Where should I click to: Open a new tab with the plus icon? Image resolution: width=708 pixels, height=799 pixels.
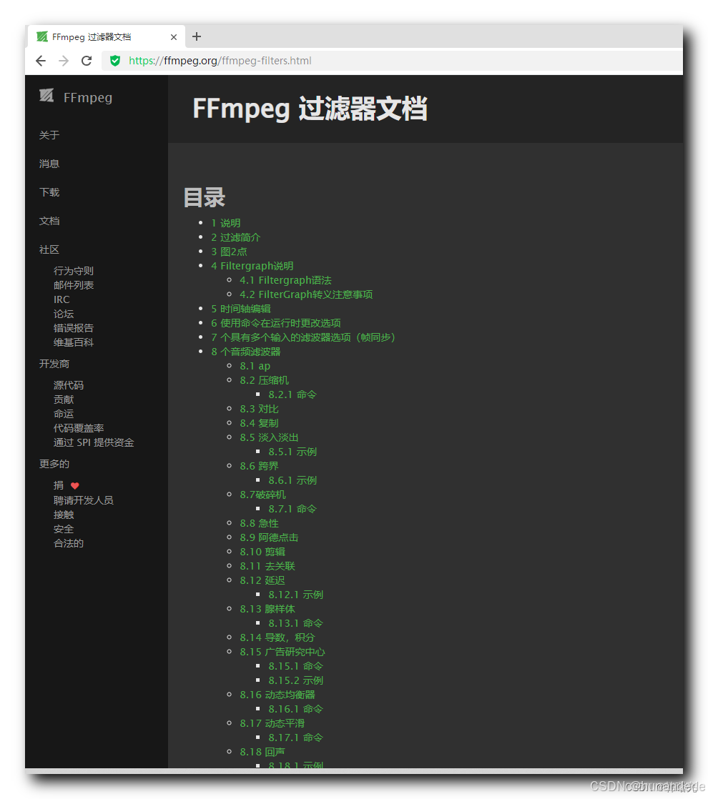(x=197, y=36)
